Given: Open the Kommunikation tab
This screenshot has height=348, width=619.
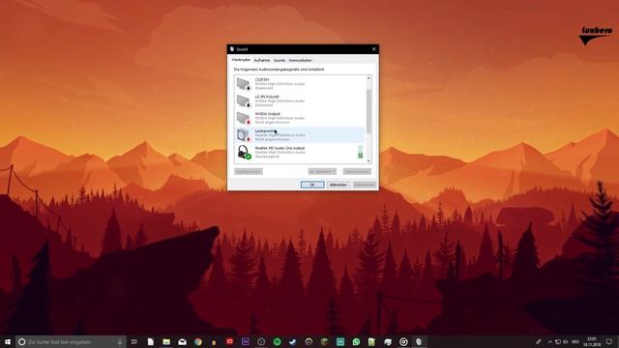Looking at the screenshot, I should pos(301,60).
